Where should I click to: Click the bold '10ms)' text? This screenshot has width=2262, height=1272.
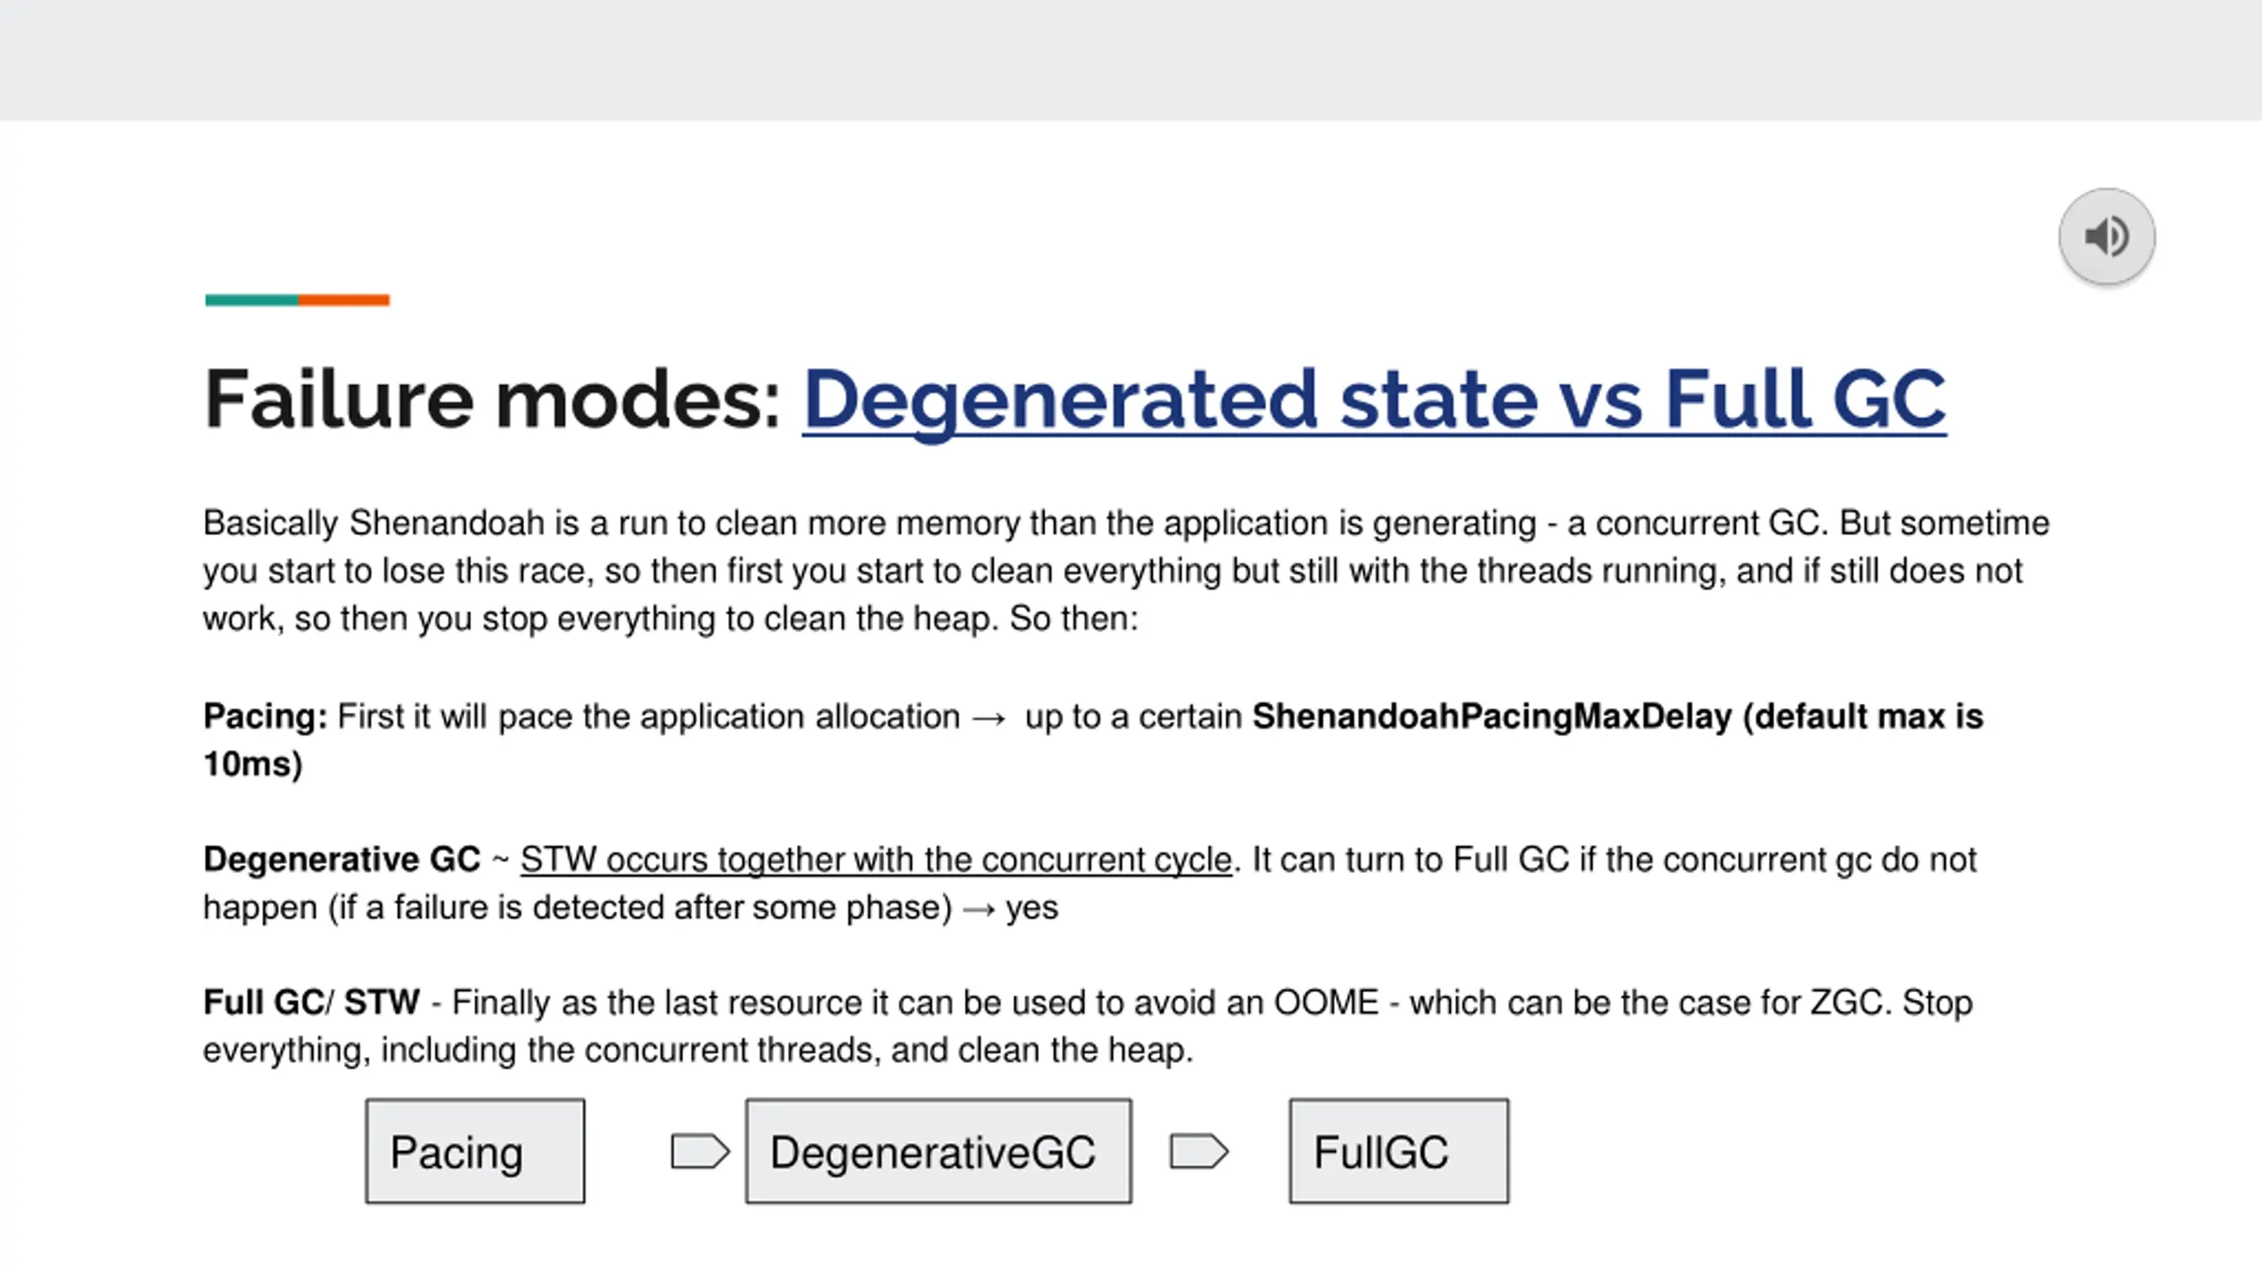coord(253,764)
